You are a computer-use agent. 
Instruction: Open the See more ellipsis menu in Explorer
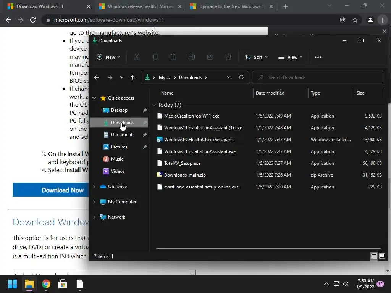[x=318, y=57]
